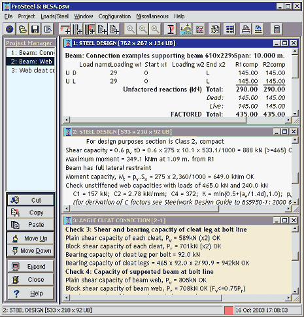Maximize window 2 Steel Design 533 x 210
This screenshot has width=304, height=317.
(285, 132)
